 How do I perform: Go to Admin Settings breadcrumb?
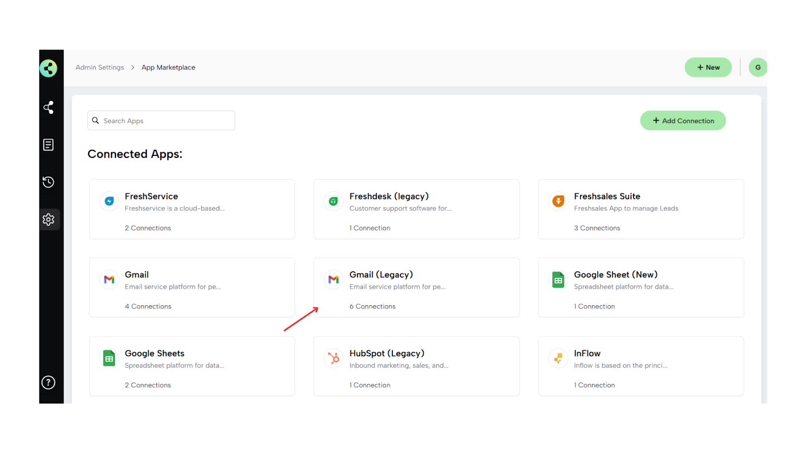pos(100,67)
